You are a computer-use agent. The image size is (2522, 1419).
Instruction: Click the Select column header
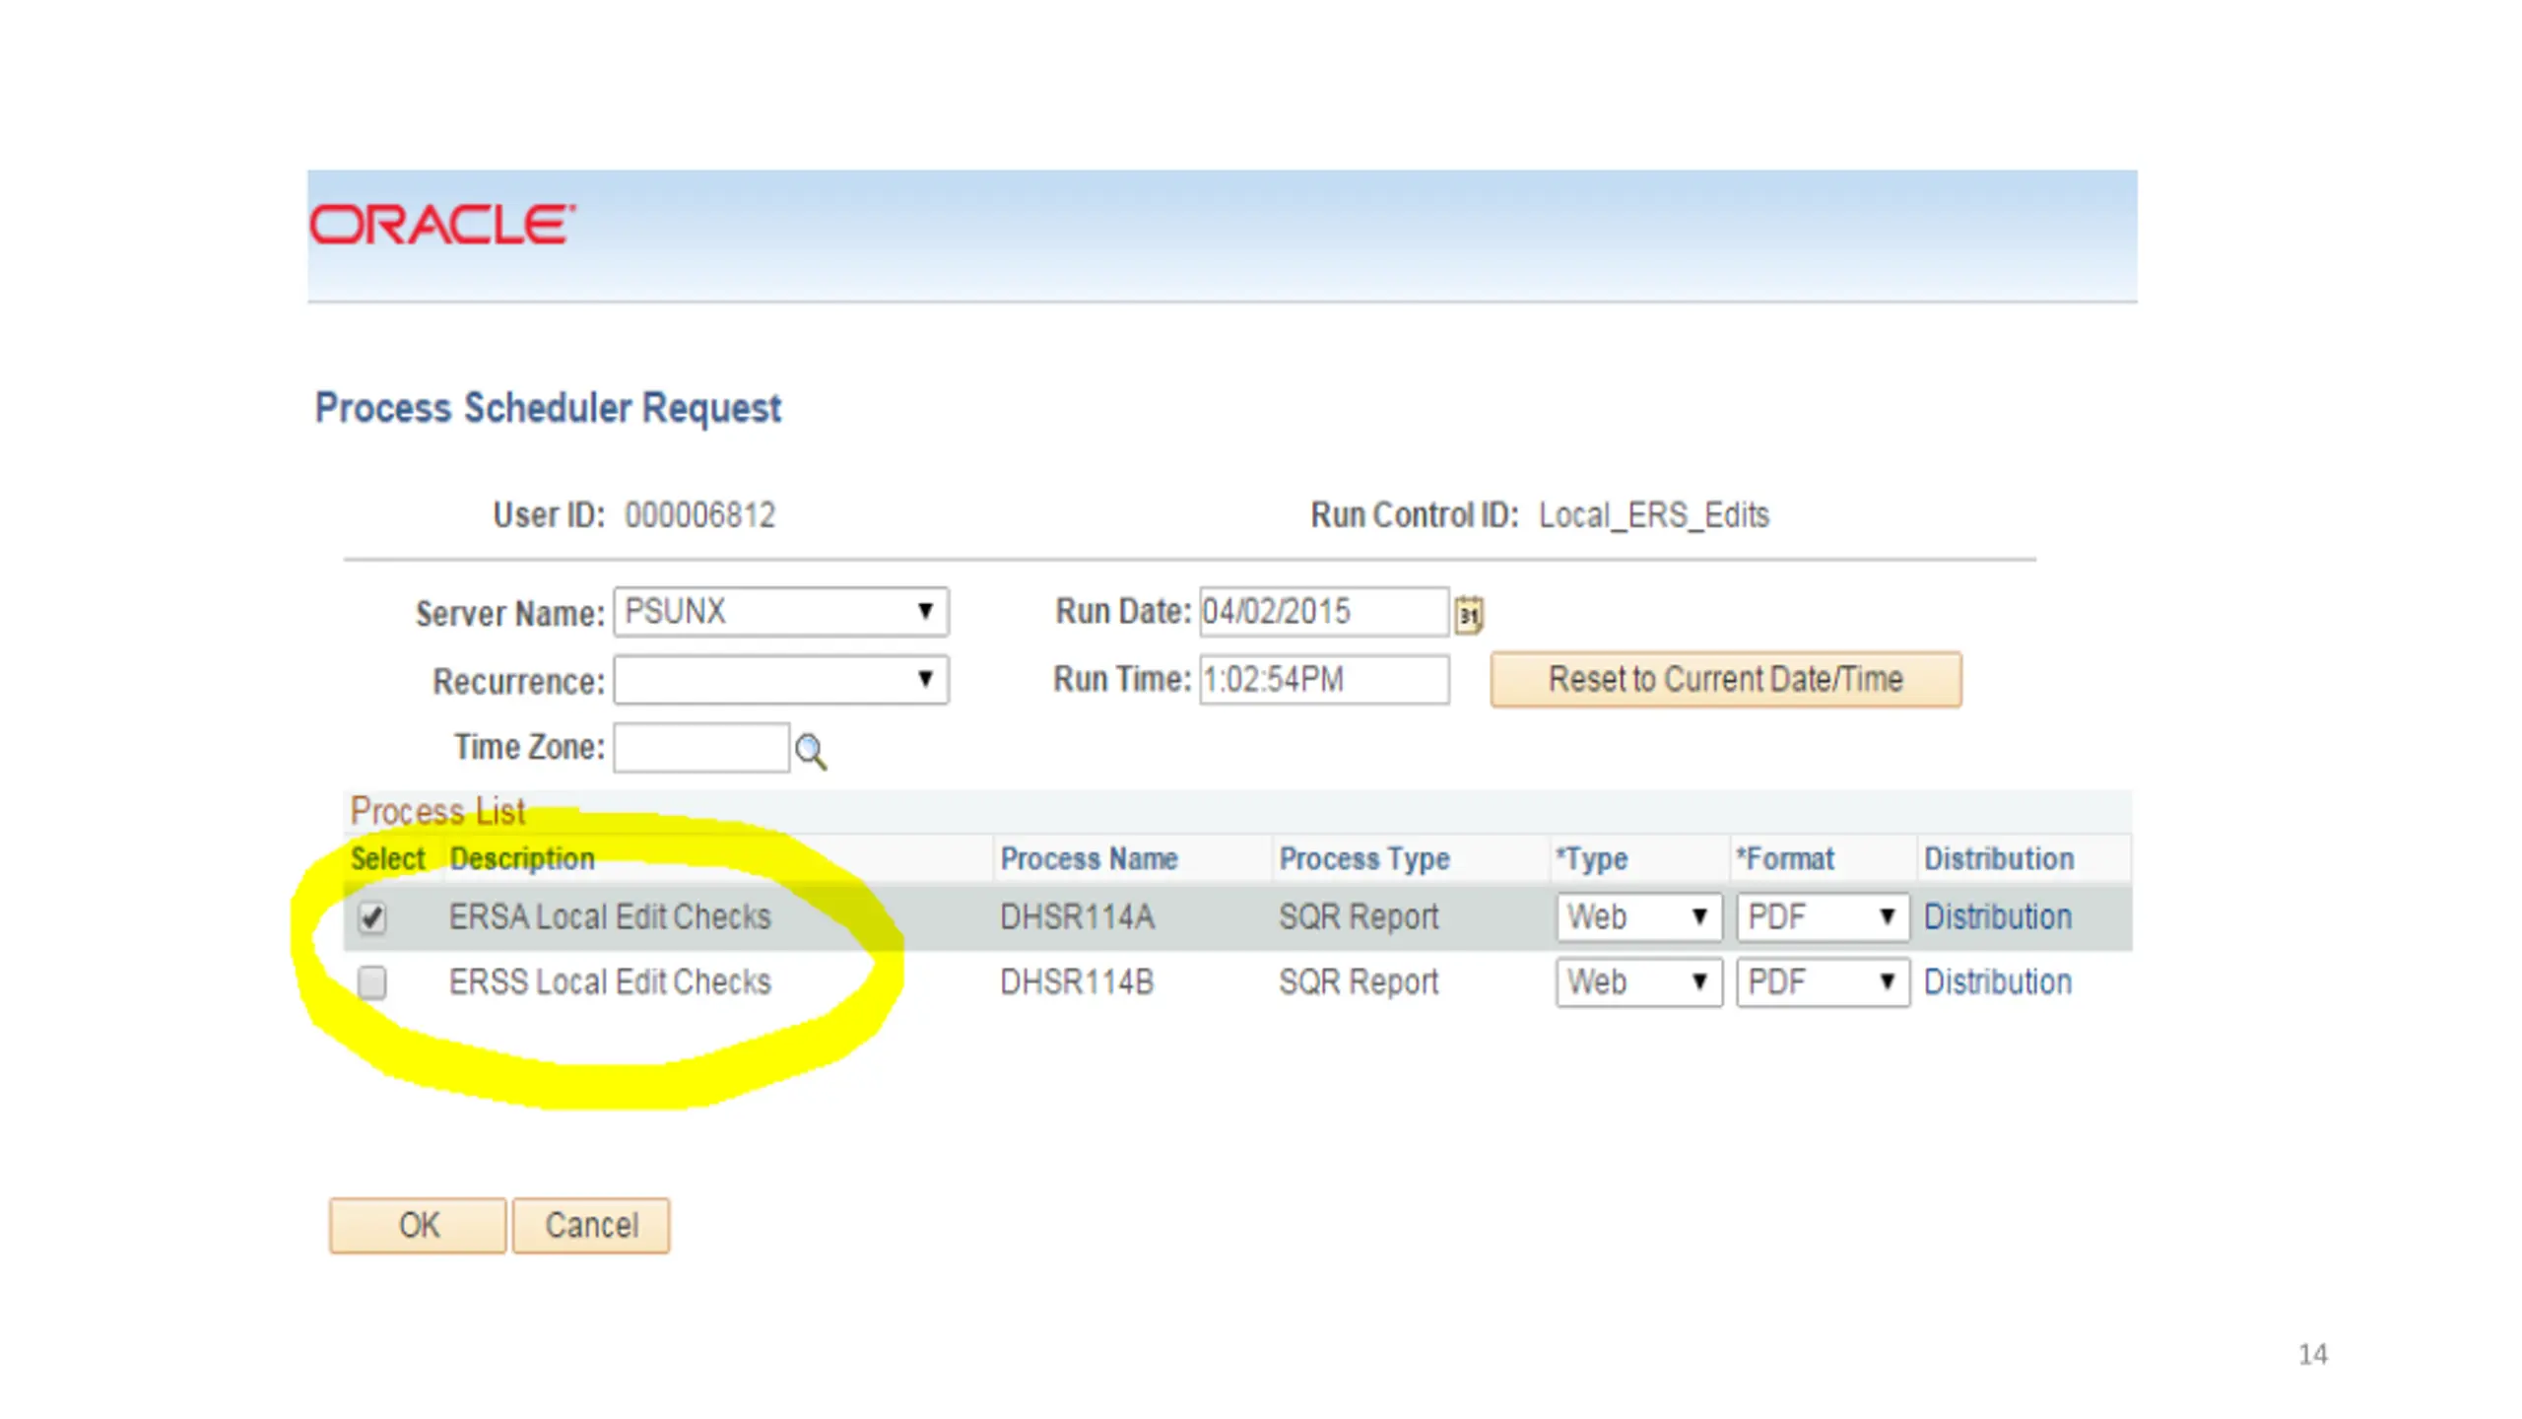[x=388, y=858]
